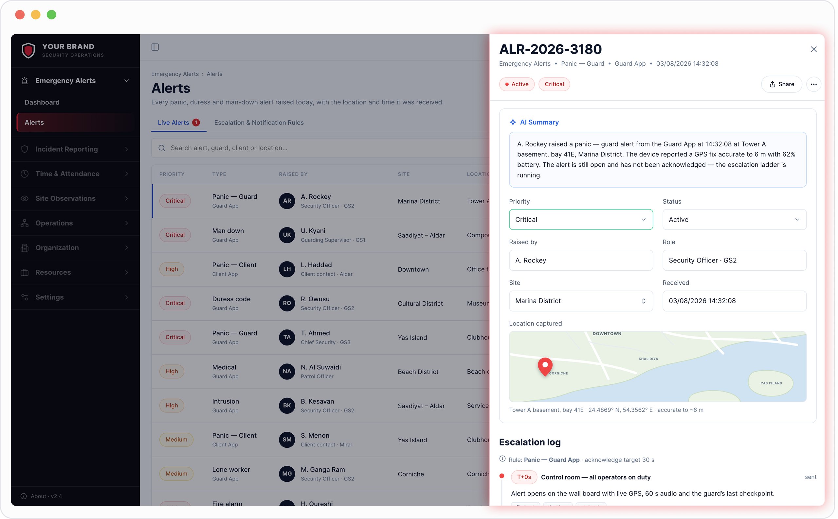Click the Emergency Alerts breadcrumb link
Viewport: 838px width, 519px height.
[175, 74]
